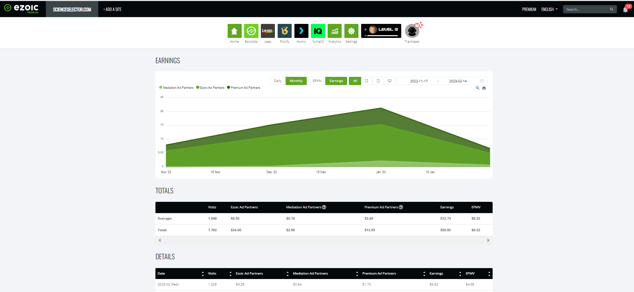This screenshot has width=634, height=292.
Task: Toggle Ezoic Ad Partners legend series
Action: [x=210, y=88]
